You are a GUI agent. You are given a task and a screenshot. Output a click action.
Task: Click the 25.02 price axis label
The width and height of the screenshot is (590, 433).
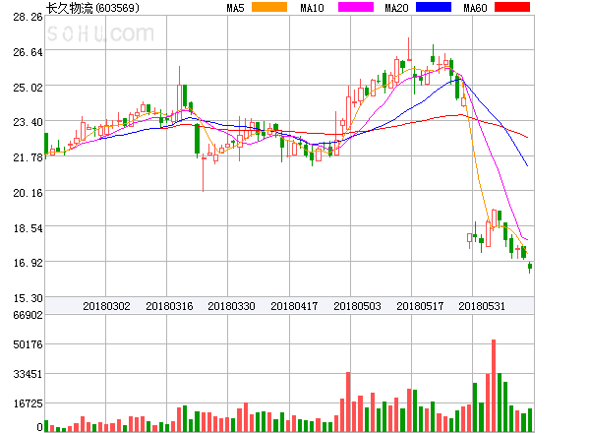tap(28, 88)
